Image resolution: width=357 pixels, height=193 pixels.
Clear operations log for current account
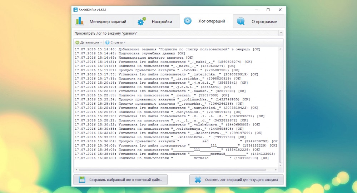point(236,180)
